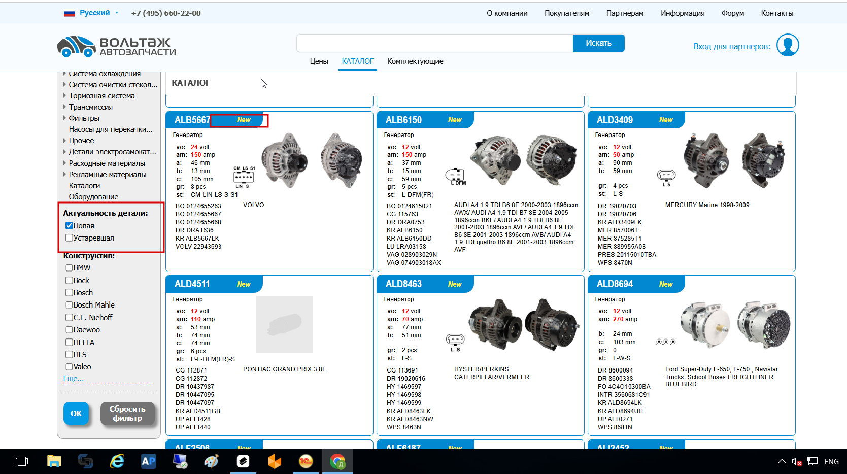847x474 pixels.
Task: Expand Тормозная система category
Action: pos(64,96)
